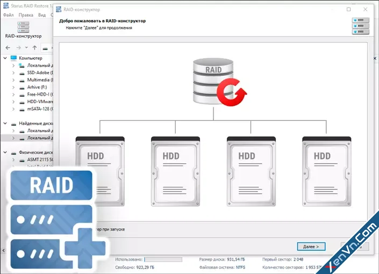379x274 pixels.
Task: Click the fourth HDD icon in diagram
Action: [326, 171]
